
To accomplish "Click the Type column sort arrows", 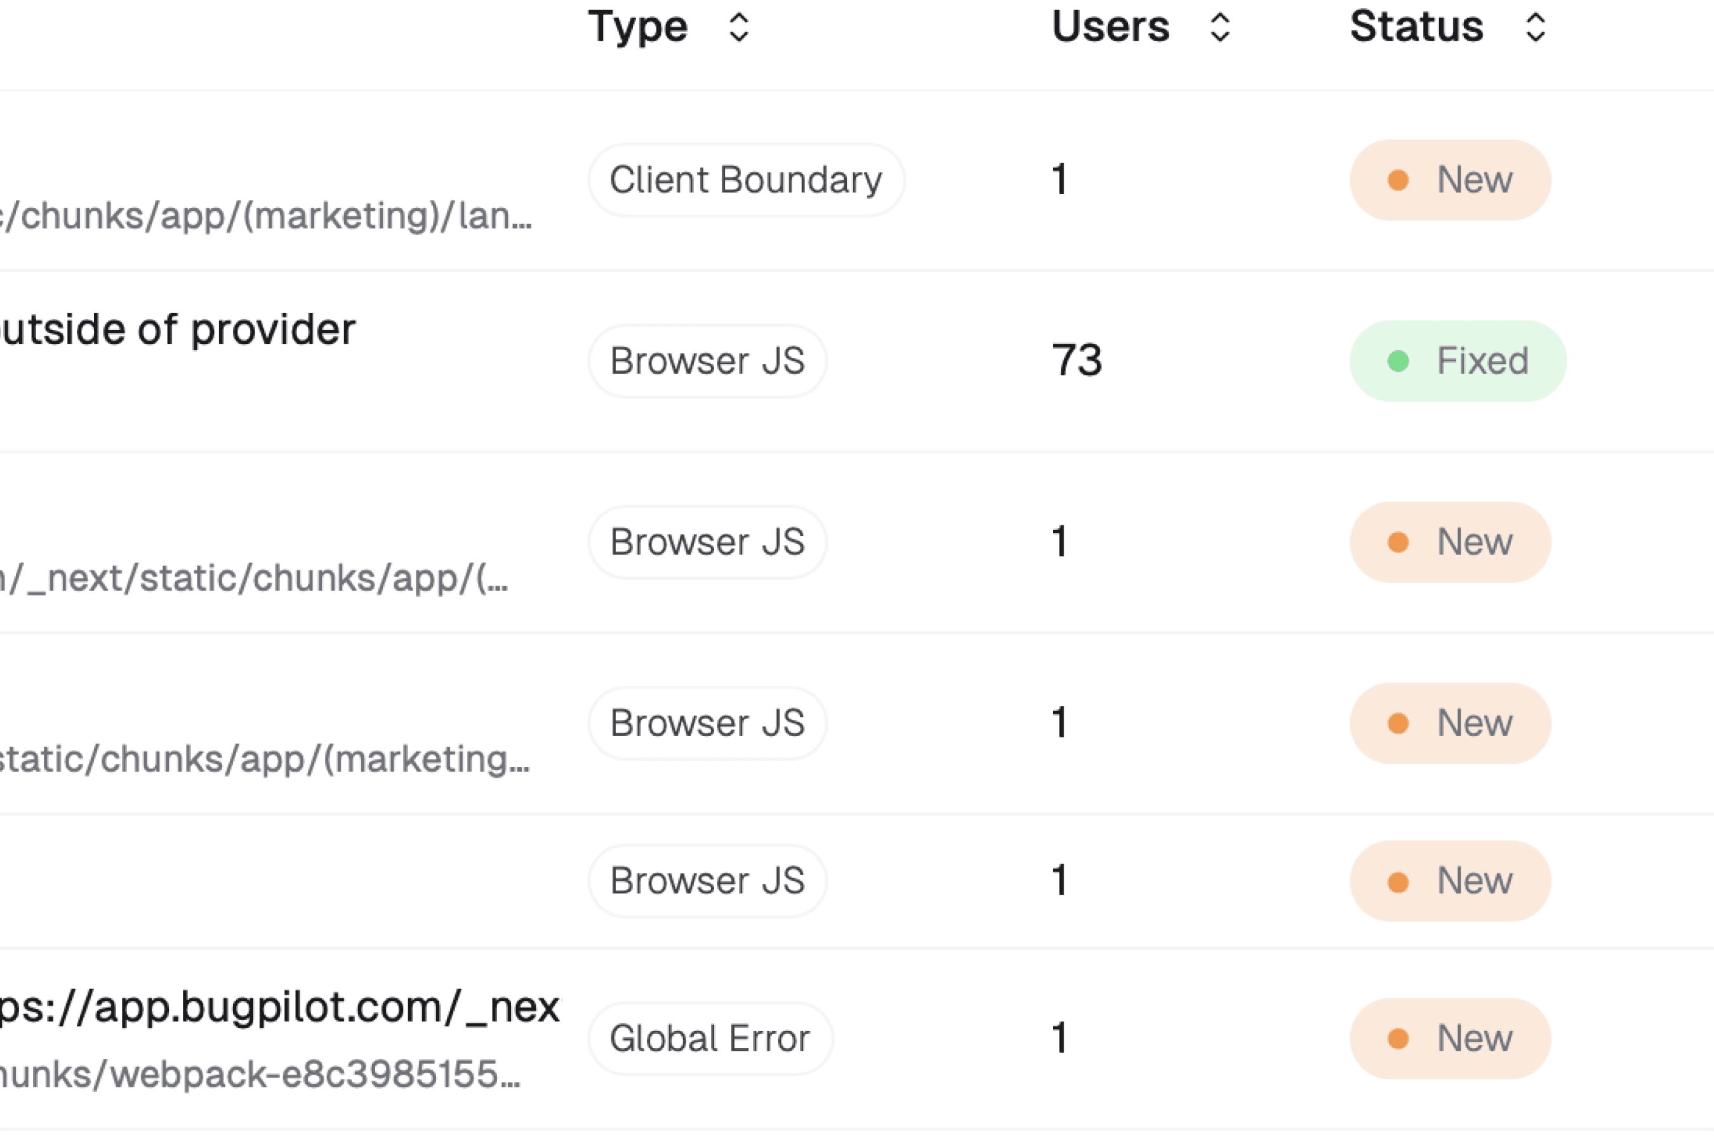I will tap(739, 28).
